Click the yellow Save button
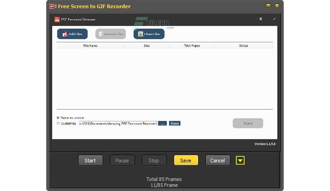The height and width of the screenshot is (191, 330). 186,161
